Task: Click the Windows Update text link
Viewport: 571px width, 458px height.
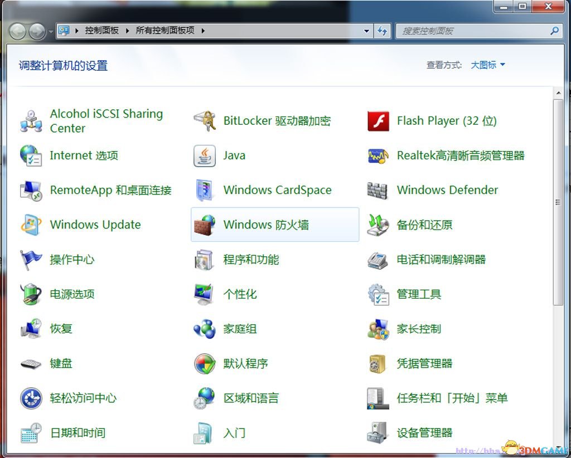Action: 95,225
